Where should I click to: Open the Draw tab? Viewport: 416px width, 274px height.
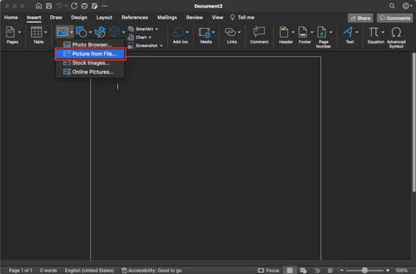coord(56,18)
